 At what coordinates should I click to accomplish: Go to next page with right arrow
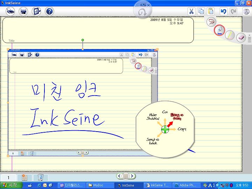tap(132, 176)
